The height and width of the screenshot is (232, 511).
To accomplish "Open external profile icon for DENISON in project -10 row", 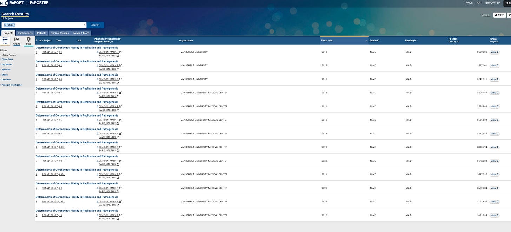I will 120,215.
